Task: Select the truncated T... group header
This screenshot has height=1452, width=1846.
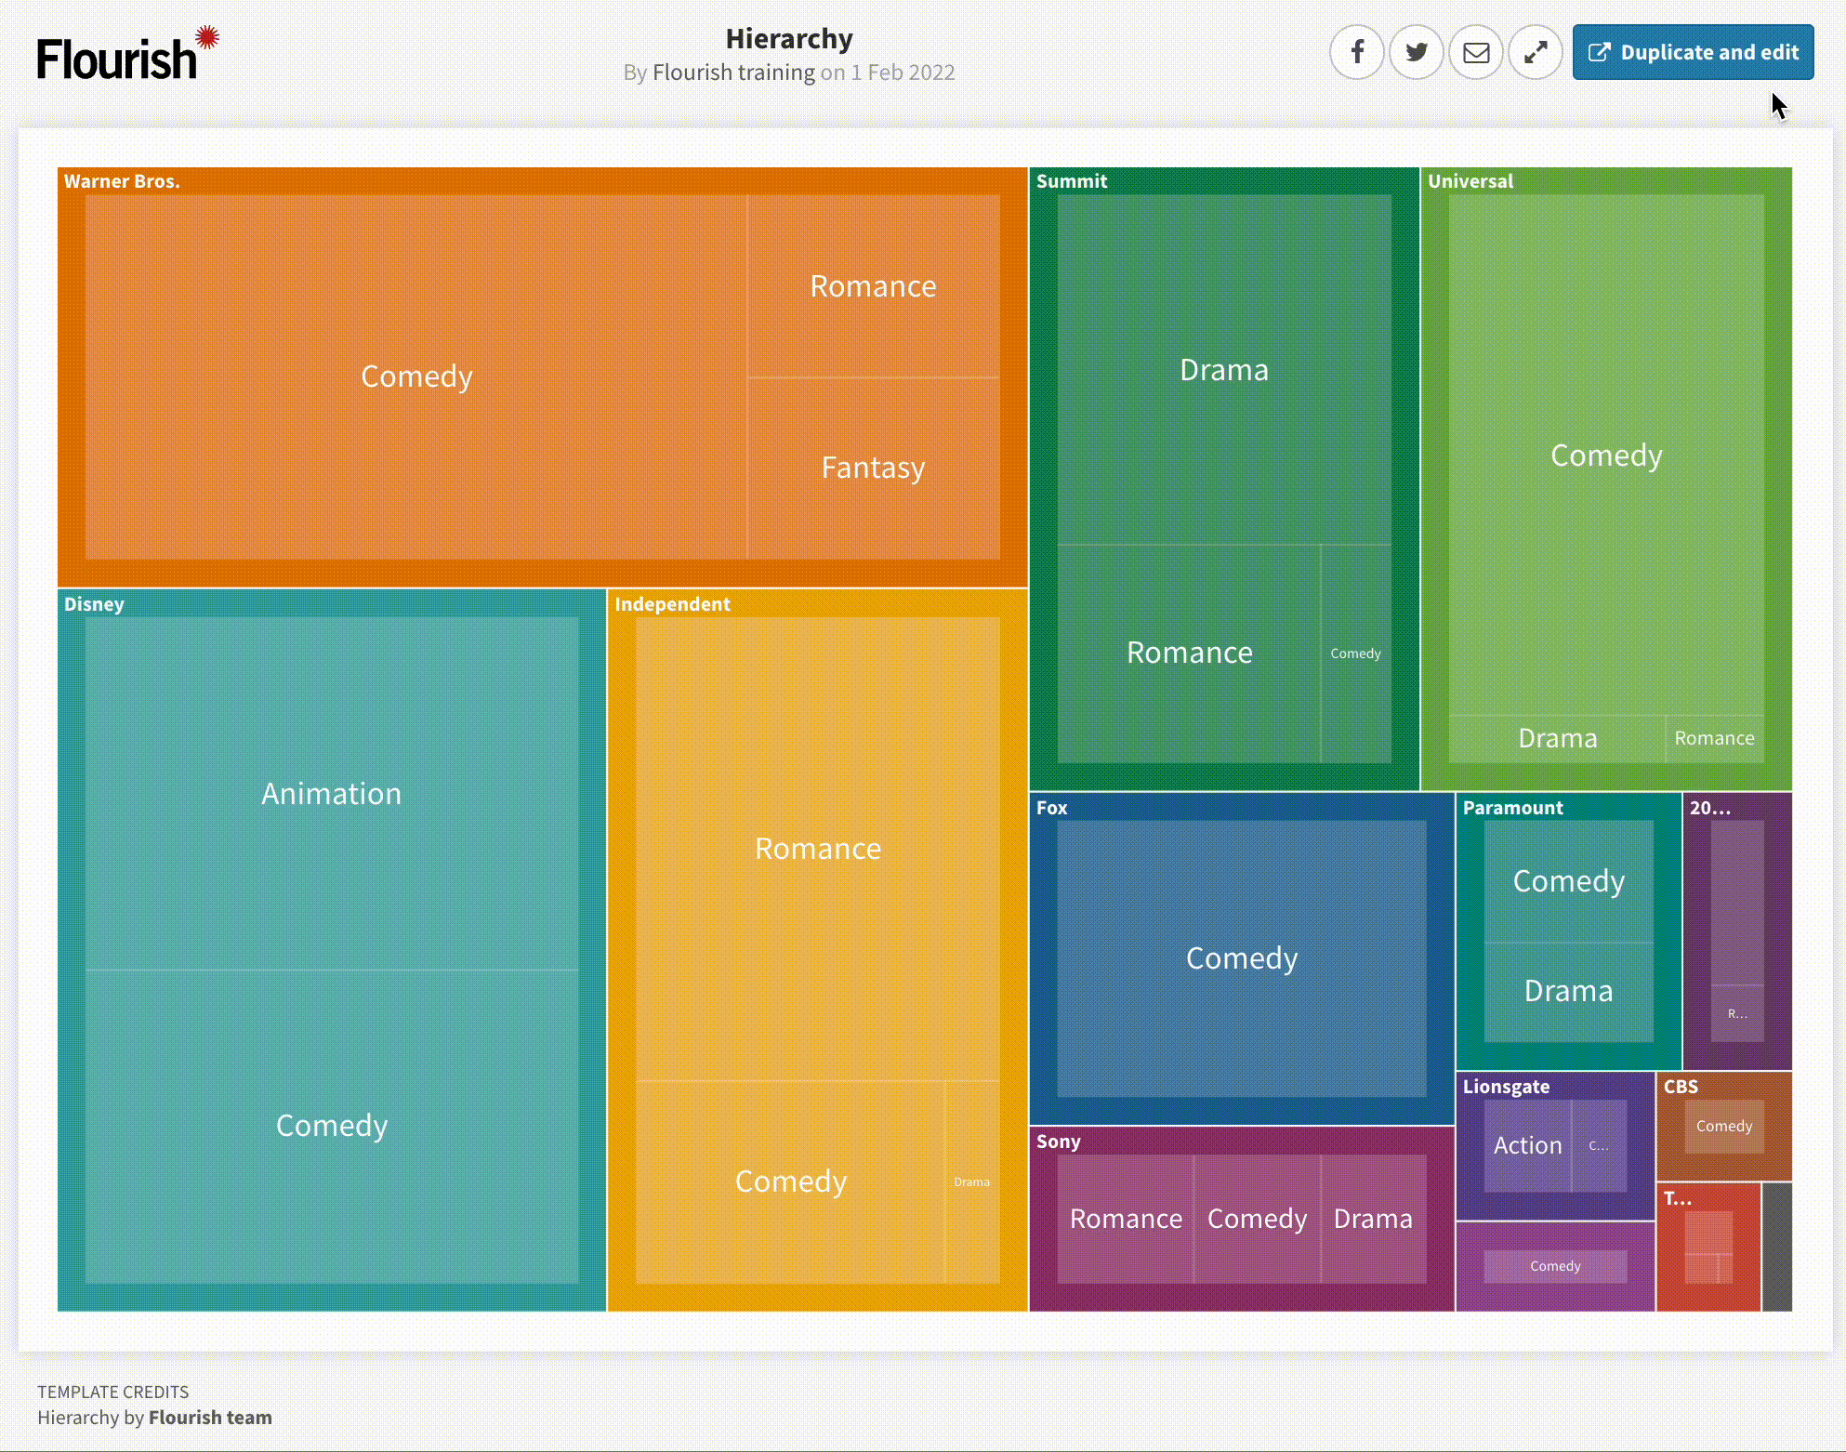Action: (x=1678, y=1198)
